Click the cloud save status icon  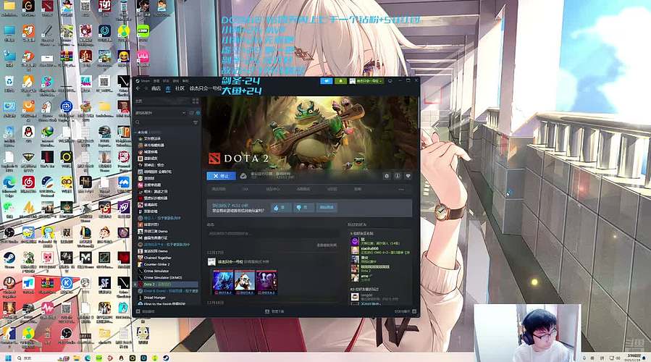point(243,175)
